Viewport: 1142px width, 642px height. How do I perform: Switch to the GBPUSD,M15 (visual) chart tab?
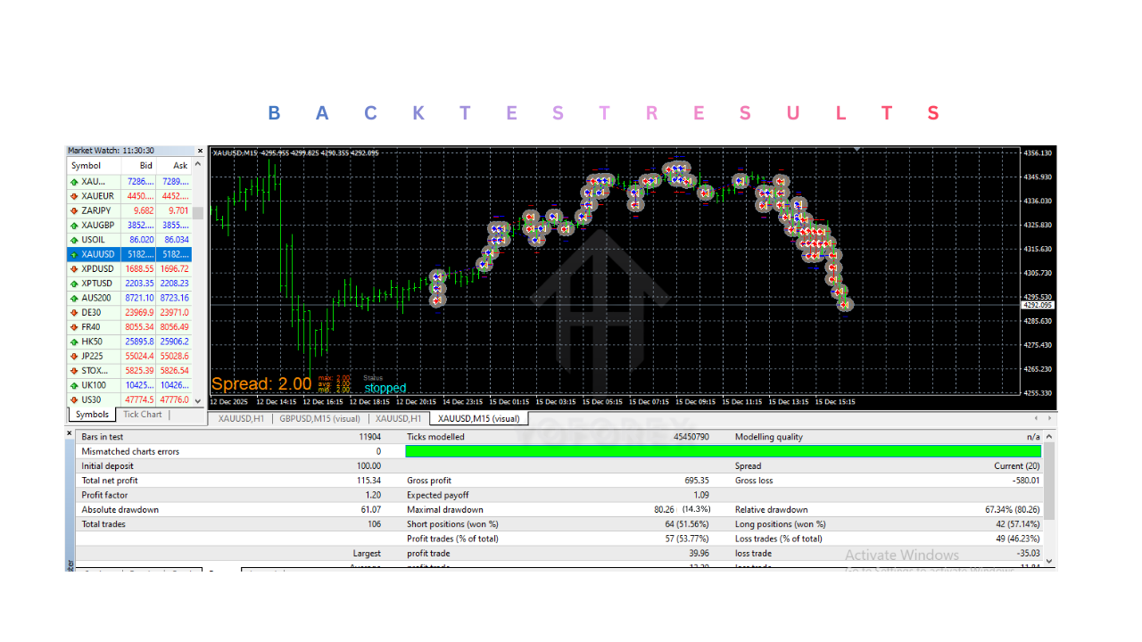[x=319, y=418]
